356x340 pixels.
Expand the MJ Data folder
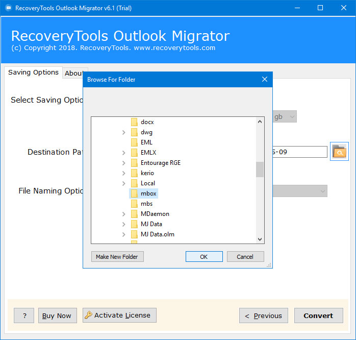[124, 224]
